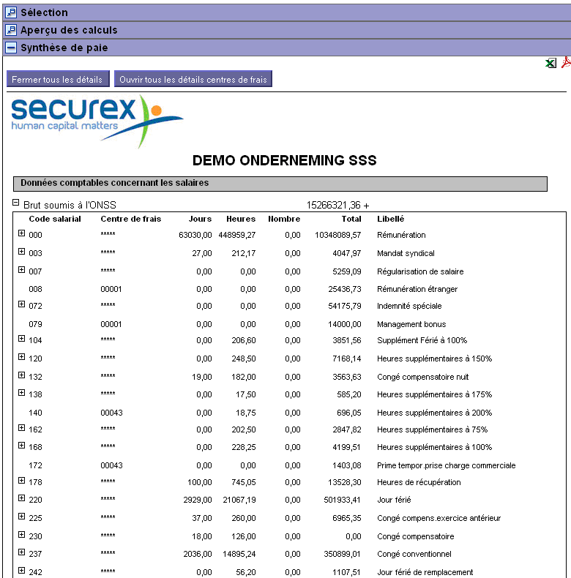Click days value 63030,00
The image size is (571, 578).
pyautogui.click(x=195, y=235)
